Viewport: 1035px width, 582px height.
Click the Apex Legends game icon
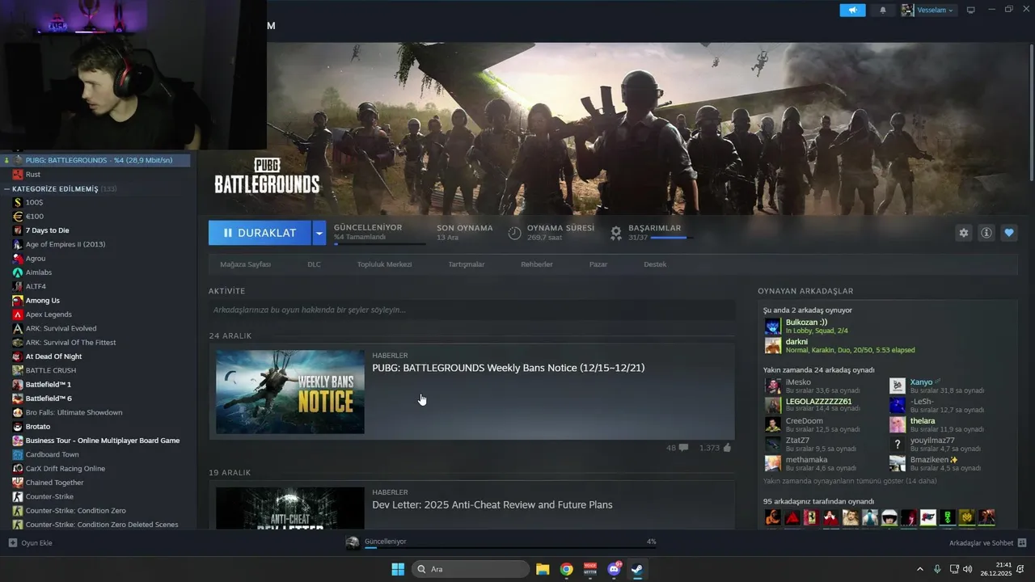(x=18, y=314)
